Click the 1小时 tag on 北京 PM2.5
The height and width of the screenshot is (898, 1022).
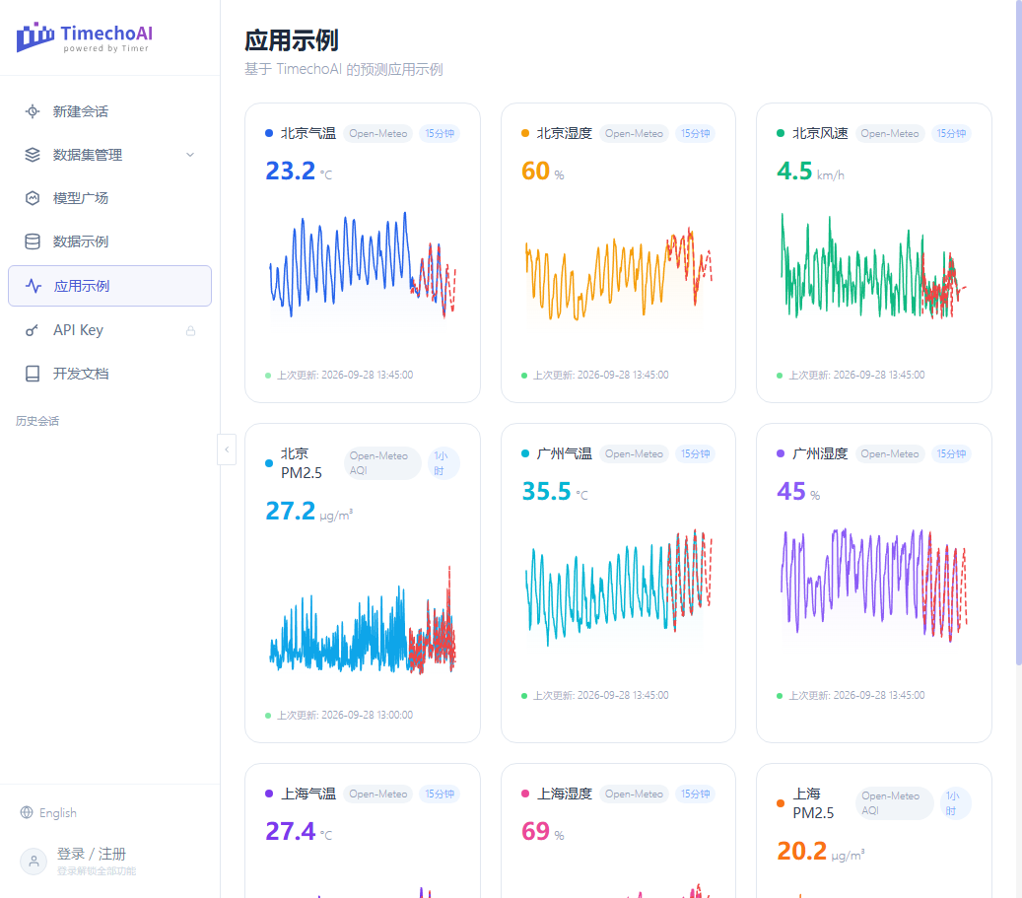[x=443, y=463]
